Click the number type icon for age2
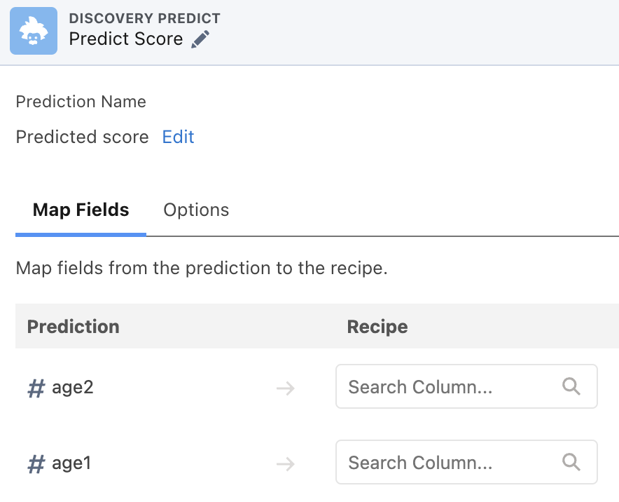Viewport: 619px width, 502px height. (36, 388)
